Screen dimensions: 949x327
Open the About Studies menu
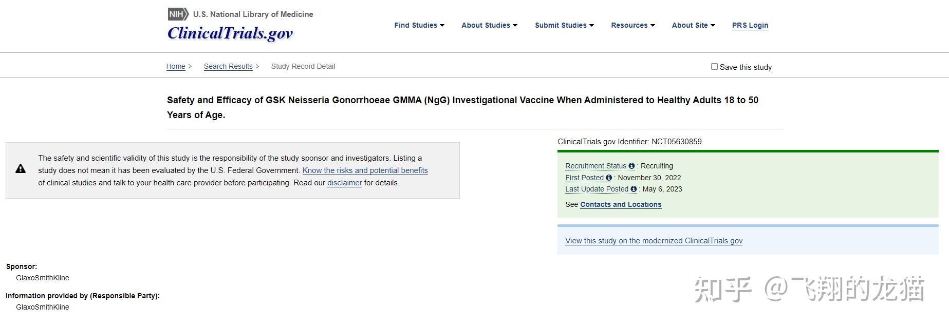[489, 25]
